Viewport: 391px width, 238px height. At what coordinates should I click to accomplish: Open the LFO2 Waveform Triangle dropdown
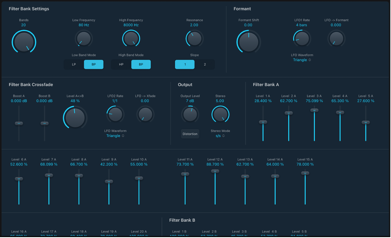click(115, 136)
